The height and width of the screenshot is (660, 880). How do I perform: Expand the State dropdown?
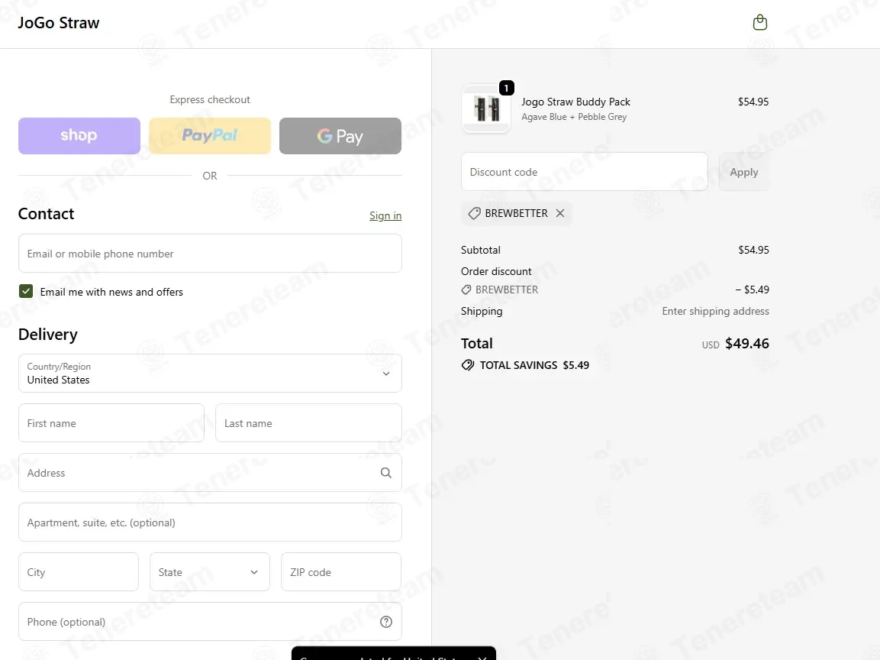tap(210, 572)
